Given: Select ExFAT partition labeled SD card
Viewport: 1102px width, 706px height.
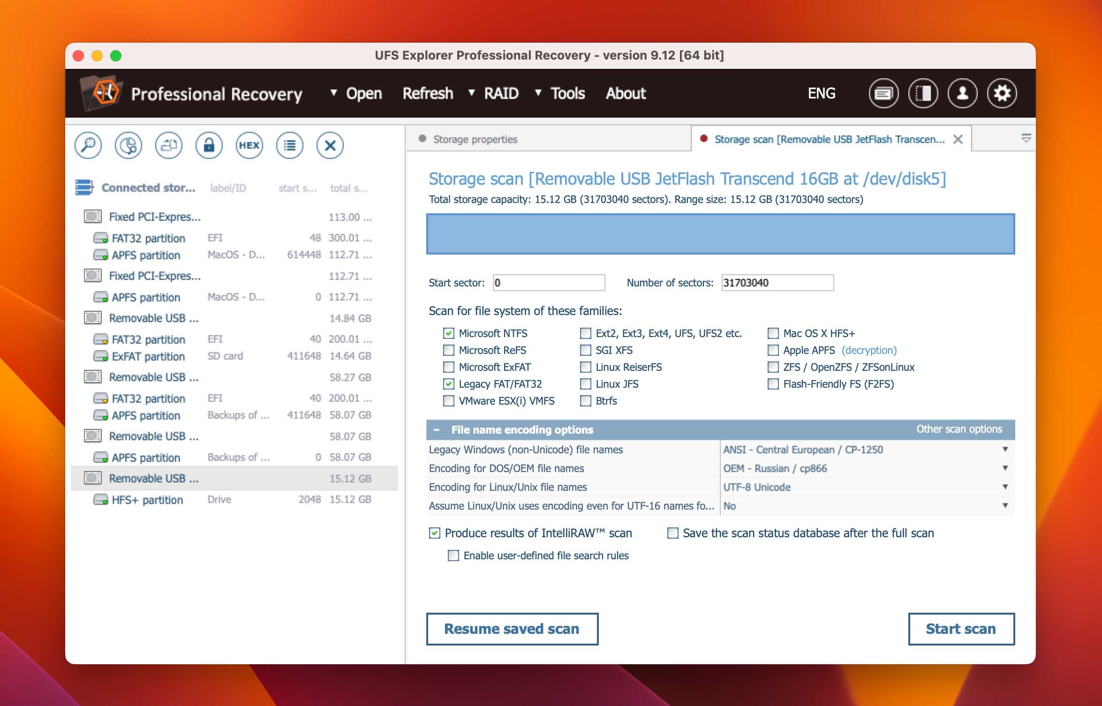Looking at the screenshot, I should [234, 356].
